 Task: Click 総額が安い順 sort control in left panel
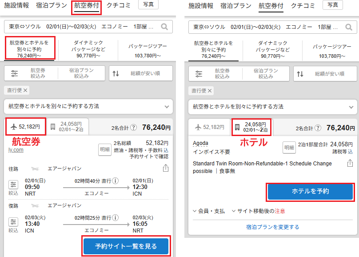coord(140,73)
